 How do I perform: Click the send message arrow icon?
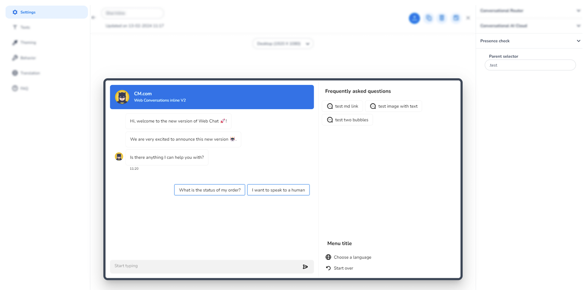pos(305,267)
